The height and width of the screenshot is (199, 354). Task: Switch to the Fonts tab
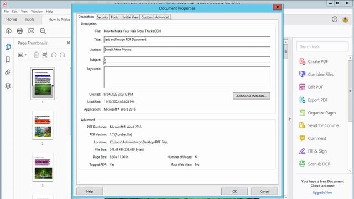click(115, 17)
